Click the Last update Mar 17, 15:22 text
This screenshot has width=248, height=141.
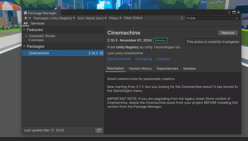(44, 130)
